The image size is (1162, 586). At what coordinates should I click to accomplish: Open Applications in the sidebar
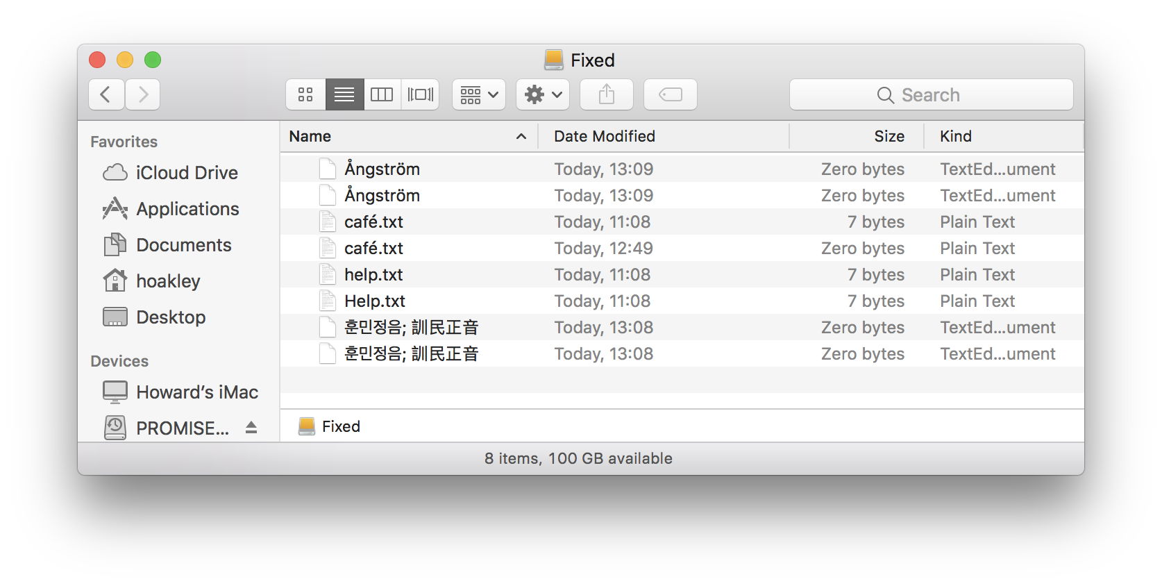tap(187, 209)
